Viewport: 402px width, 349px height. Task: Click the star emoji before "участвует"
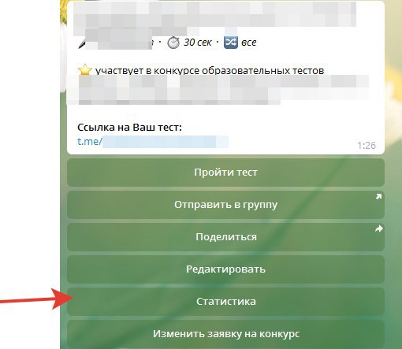[85, 70]
